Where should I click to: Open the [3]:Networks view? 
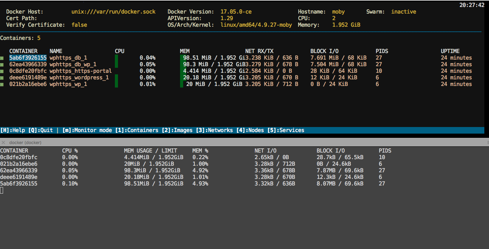[214, 130]
